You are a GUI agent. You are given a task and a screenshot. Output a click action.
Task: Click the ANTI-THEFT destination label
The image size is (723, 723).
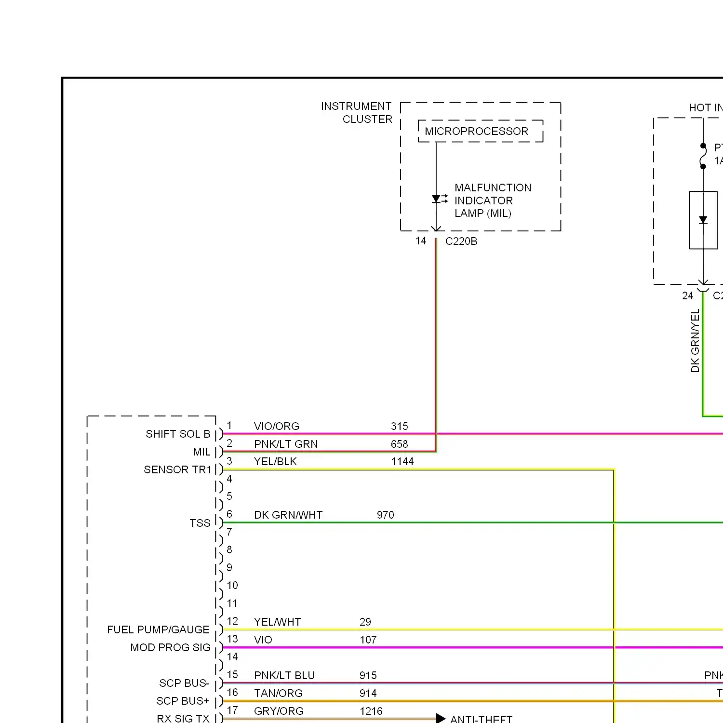click(x=481, y=719)
